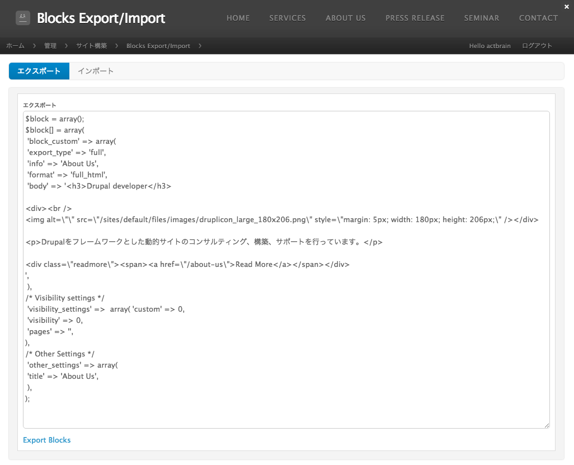The image size is (574, 465).
Task: Open PRESS RELEASE from top navigation
Action: [415, 18]
